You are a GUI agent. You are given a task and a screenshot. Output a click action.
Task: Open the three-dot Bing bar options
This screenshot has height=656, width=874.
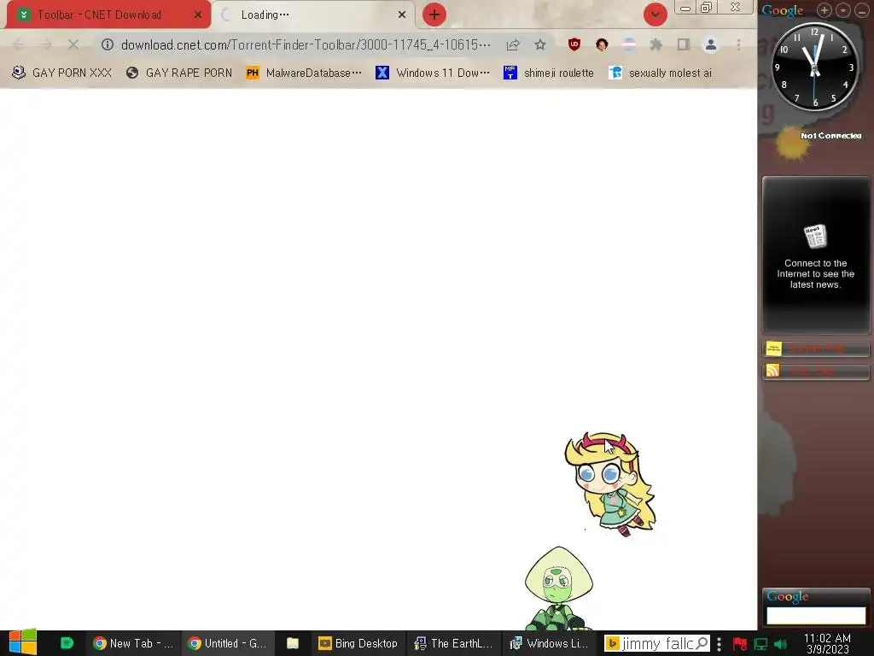pos(719,644)
